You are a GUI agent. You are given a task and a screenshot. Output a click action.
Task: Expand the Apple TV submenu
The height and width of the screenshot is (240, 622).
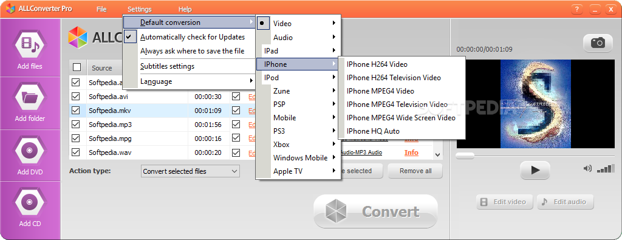[298, 171]
